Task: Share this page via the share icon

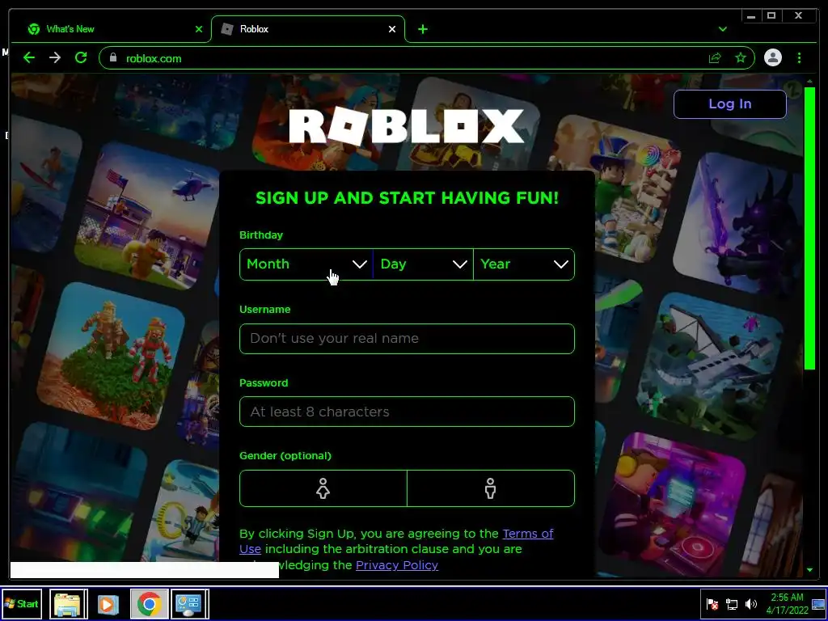Action: 715,57
